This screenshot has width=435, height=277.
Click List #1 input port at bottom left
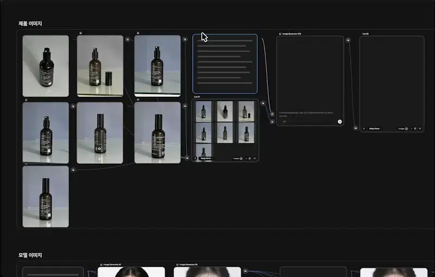187,158
